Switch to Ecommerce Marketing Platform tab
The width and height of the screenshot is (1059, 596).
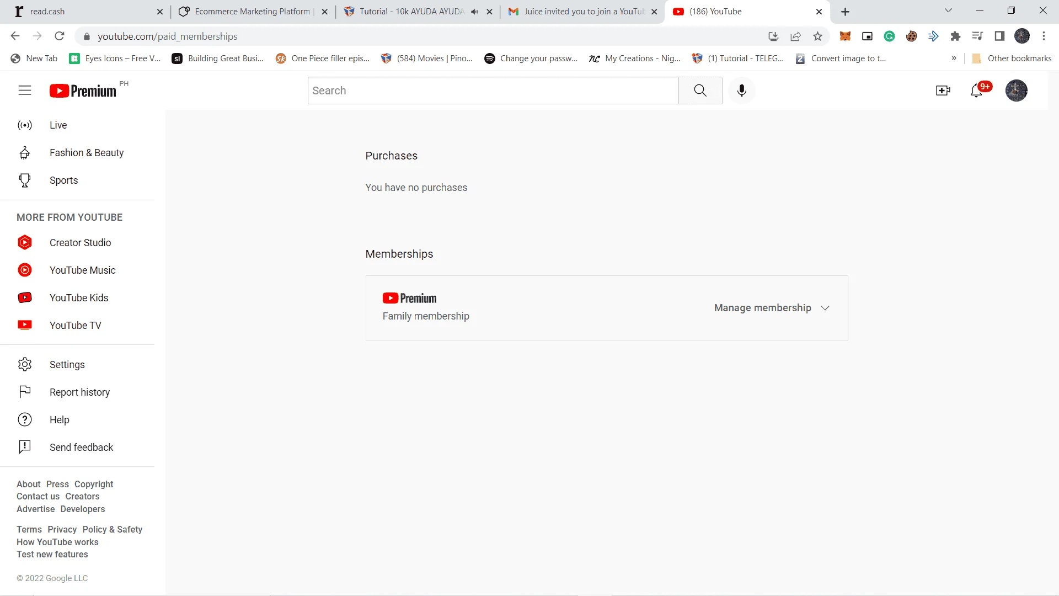point(254,12)
